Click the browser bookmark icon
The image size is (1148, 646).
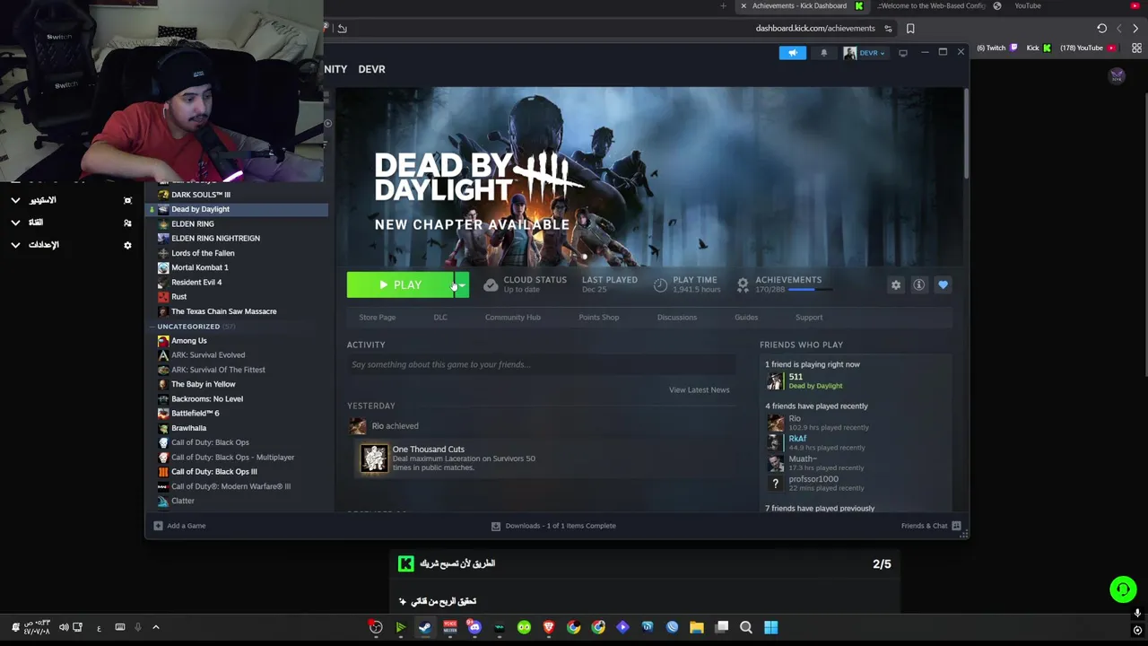pos(910,29)
